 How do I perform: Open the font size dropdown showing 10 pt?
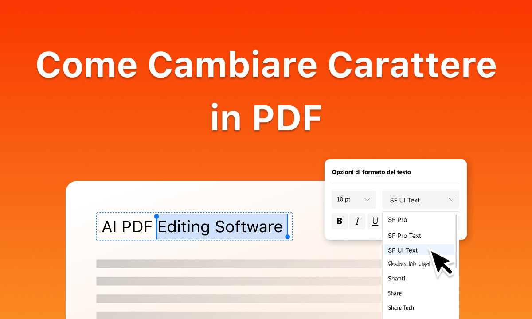353,199
